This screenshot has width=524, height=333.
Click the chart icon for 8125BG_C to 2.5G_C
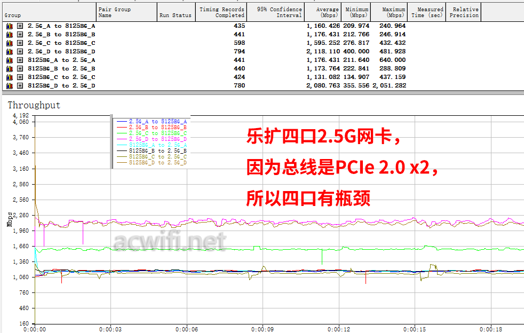point(10,77)
